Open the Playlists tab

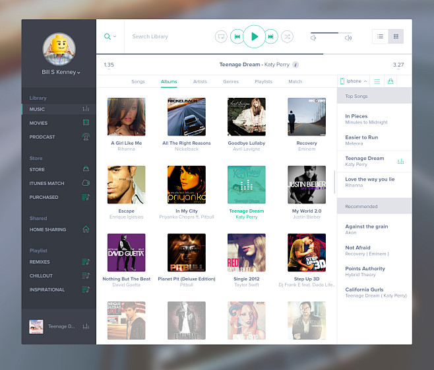pyautogui.click(x=264, y=81)
